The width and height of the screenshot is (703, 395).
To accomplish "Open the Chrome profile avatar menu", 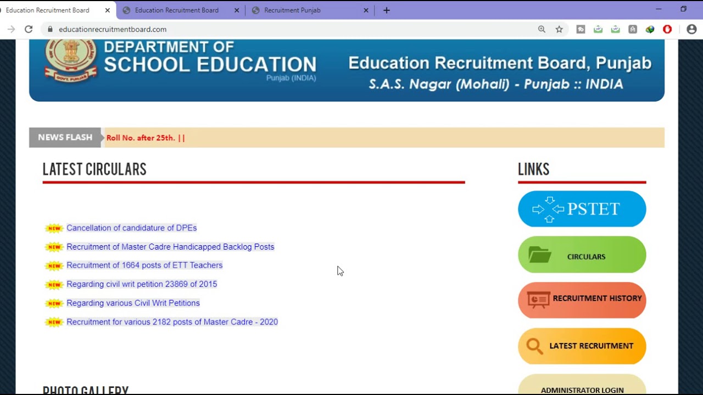I will pyautogui.click(x=691, y=29).
